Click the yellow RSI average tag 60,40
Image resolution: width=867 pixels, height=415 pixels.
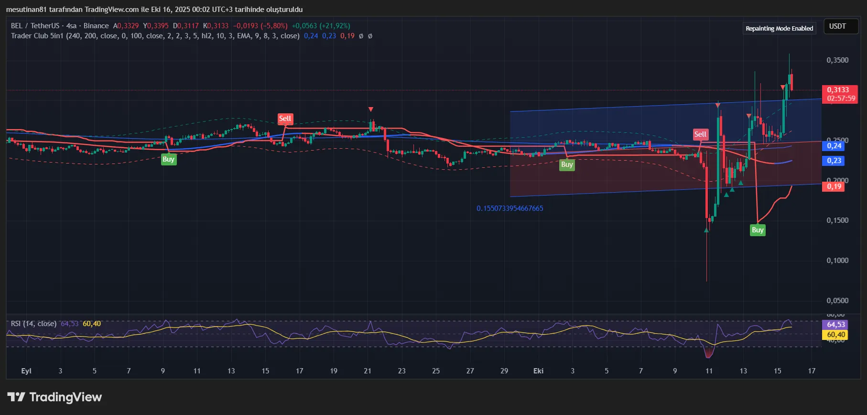tap(836, 335)
